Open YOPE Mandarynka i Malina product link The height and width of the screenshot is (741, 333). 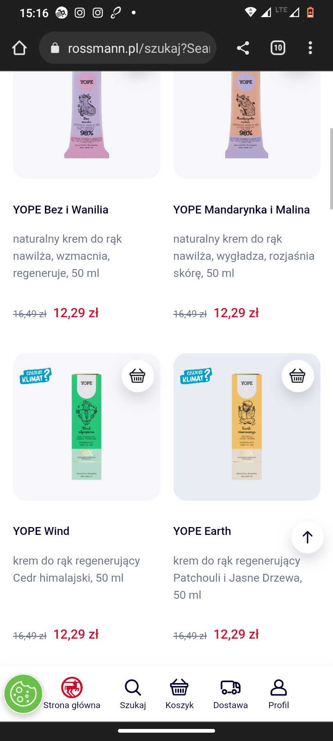[x=241, y=210]
